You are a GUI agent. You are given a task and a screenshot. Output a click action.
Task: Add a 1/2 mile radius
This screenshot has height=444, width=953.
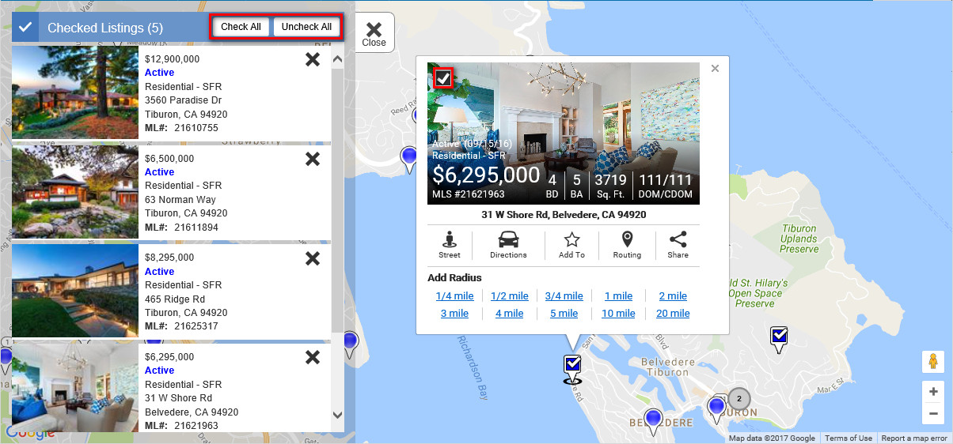pyautogui.click(x=509, y=296)
